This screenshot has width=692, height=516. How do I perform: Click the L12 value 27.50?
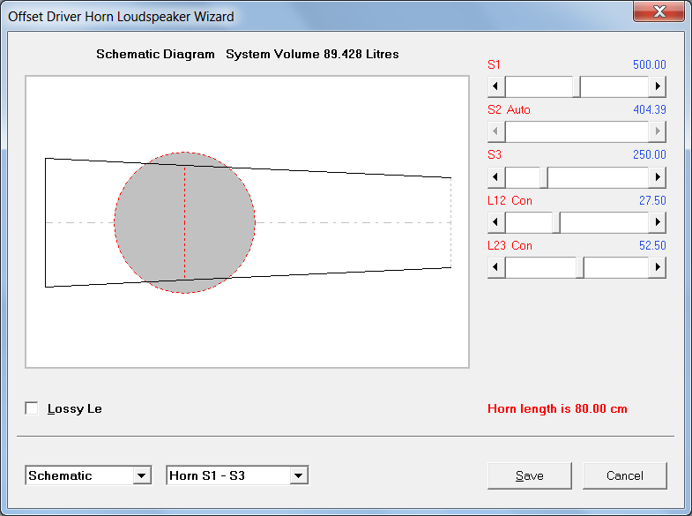[x=652, y=200]
